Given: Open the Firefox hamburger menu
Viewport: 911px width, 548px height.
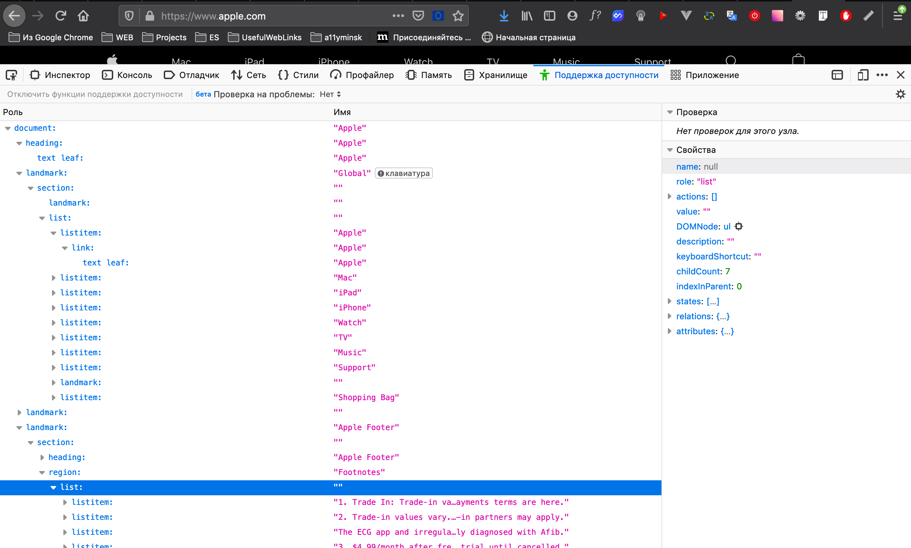Looking at the screenshot, I should pyautogui.click(x=897, y=16).
